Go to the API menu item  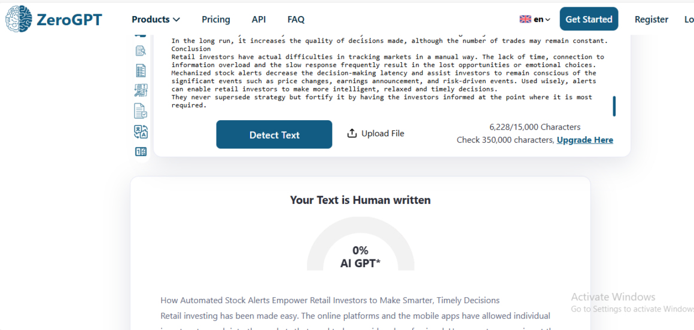pos(258,19)
